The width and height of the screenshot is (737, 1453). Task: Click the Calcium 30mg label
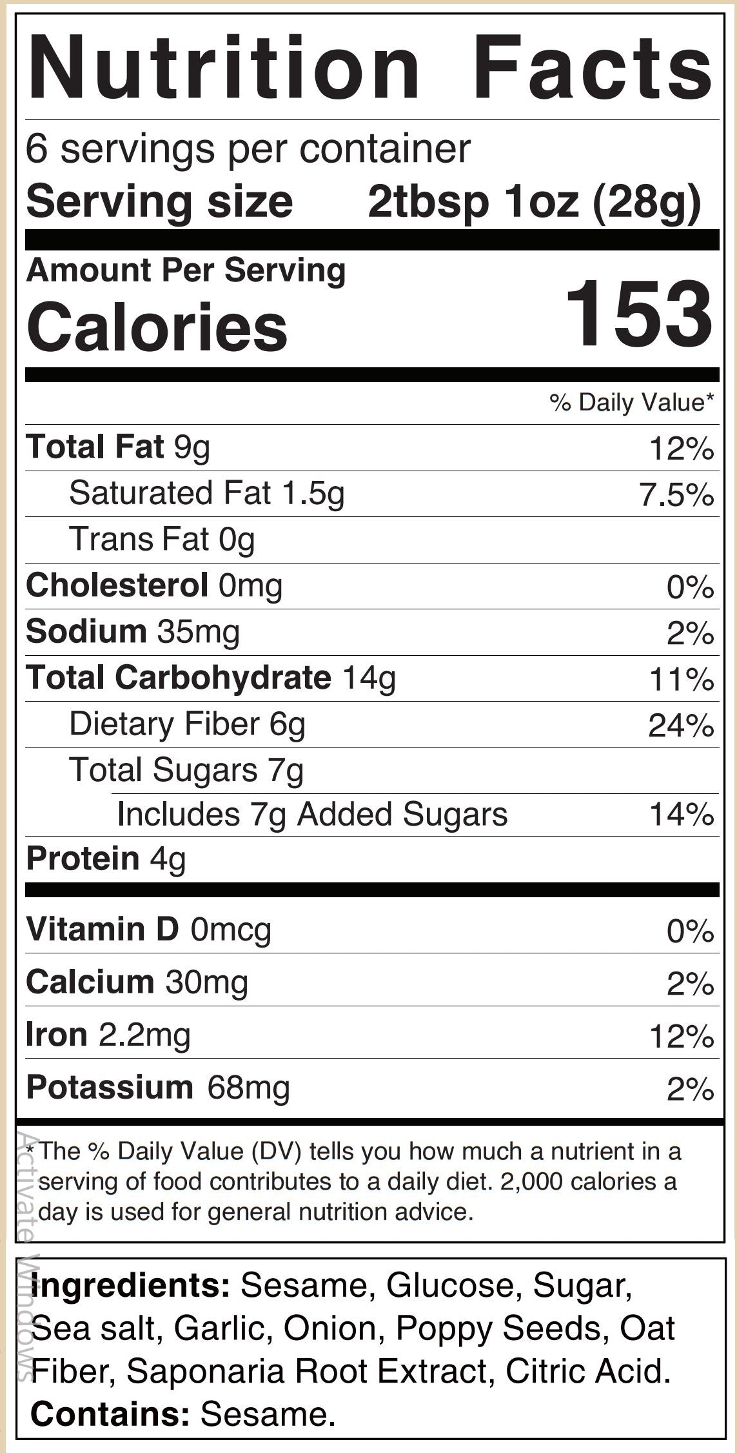click(137, 982)
